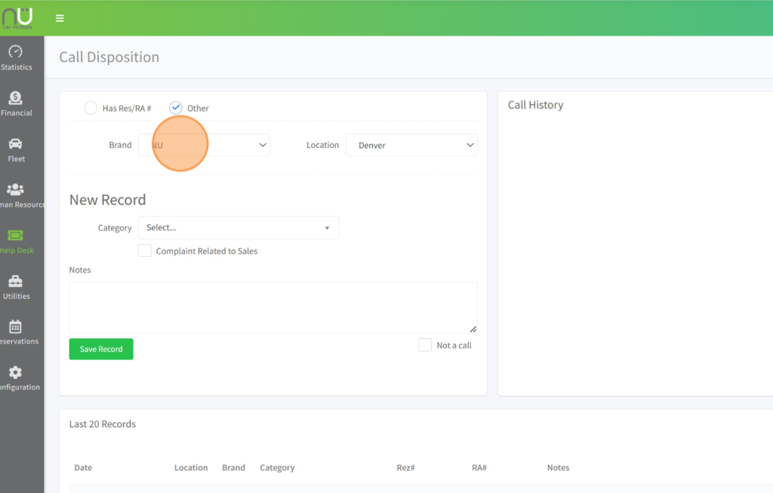Open Utilities toolbox icon
This screenshot has width=773, height=493.
coord(15,282)
